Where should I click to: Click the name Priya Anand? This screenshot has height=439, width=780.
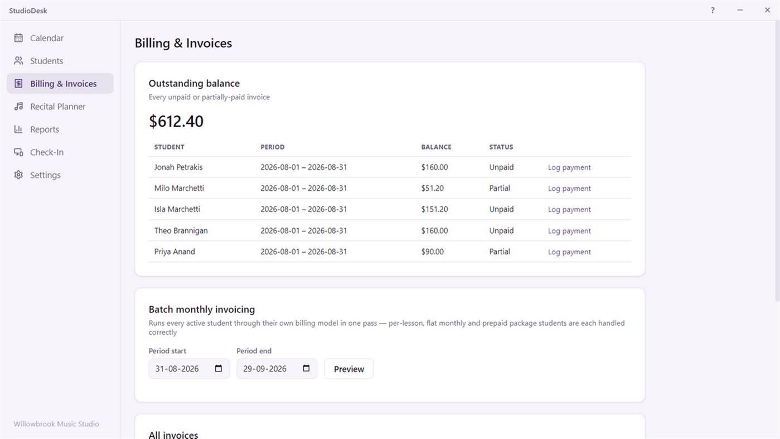click(x=175, y=252)
